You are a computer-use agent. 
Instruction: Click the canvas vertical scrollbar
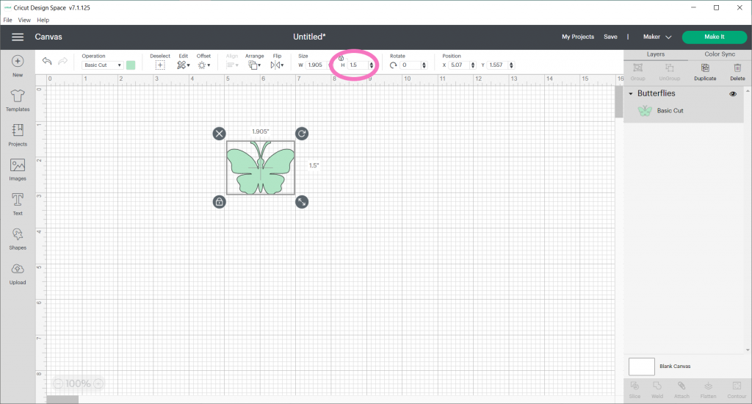click(618, 101)
